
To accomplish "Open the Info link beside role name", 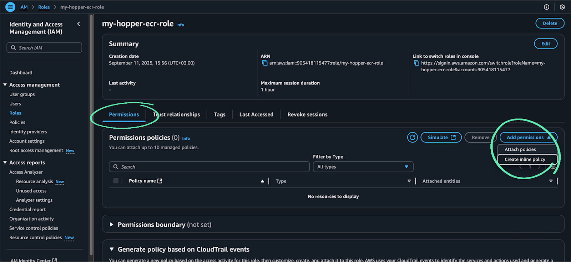I will coord(180,25).
